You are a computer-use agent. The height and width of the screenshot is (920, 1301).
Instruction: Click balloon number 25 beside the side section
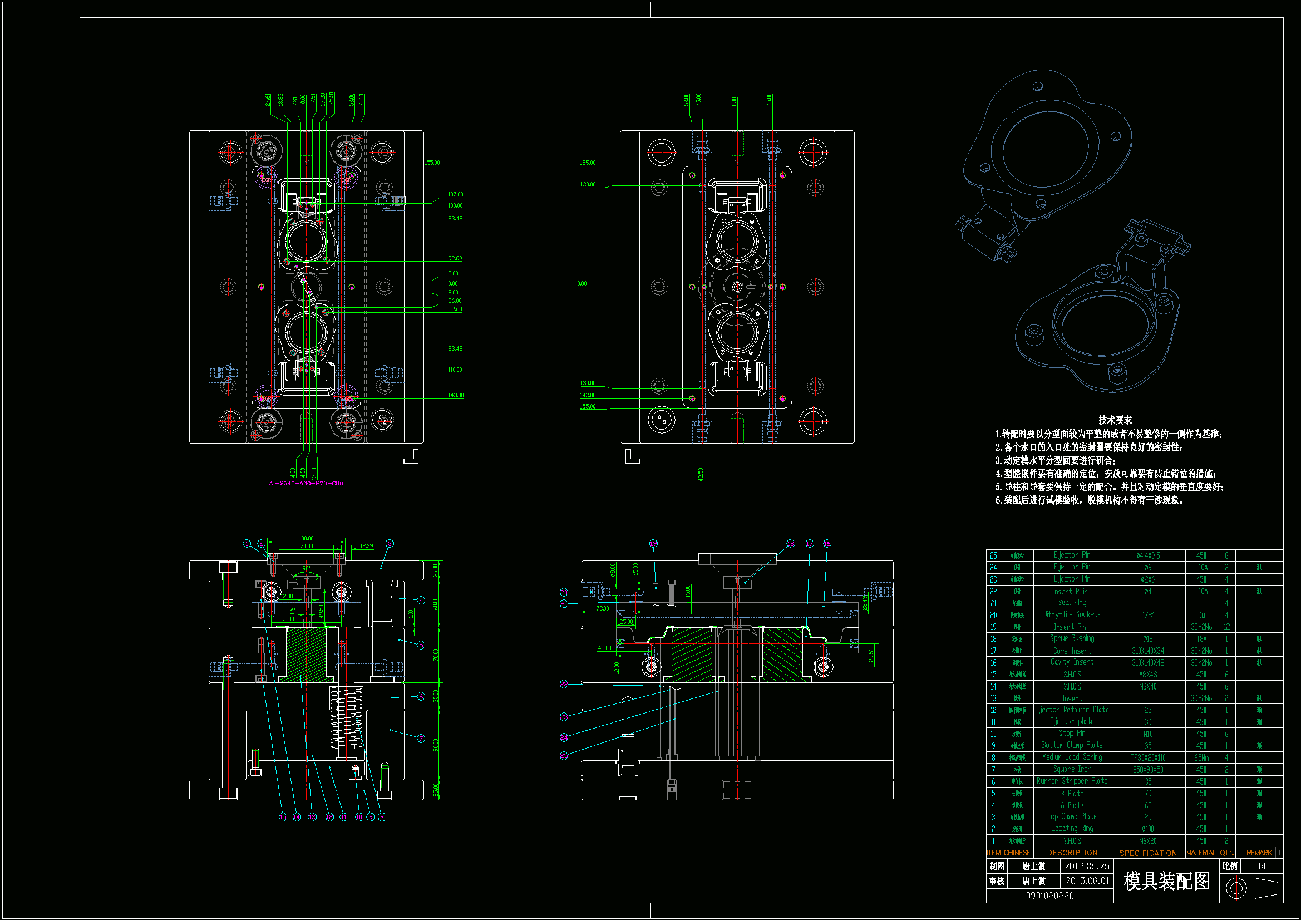[x=564, y=755]
